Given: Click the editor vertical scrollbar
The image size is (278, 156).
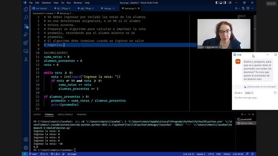Looking at the screenshot, I should [255, 63].
